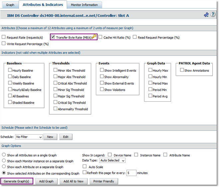Screen dimensions: 219x187
Task: Enable Instance Name in legend
Action: coord(136,155)
